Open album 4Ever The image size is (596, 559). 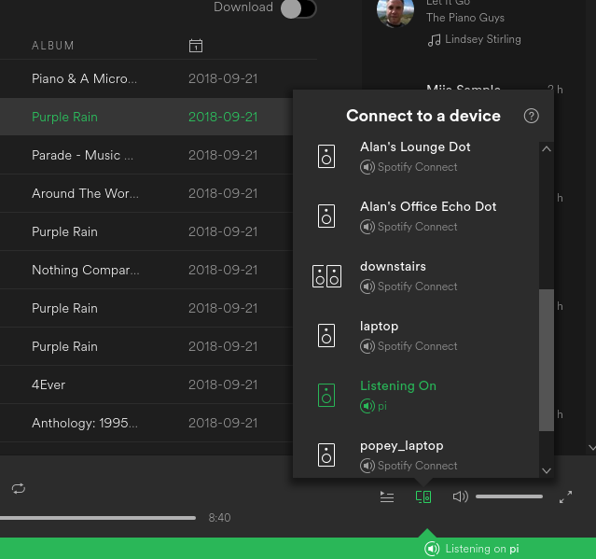tap(49, 384)
